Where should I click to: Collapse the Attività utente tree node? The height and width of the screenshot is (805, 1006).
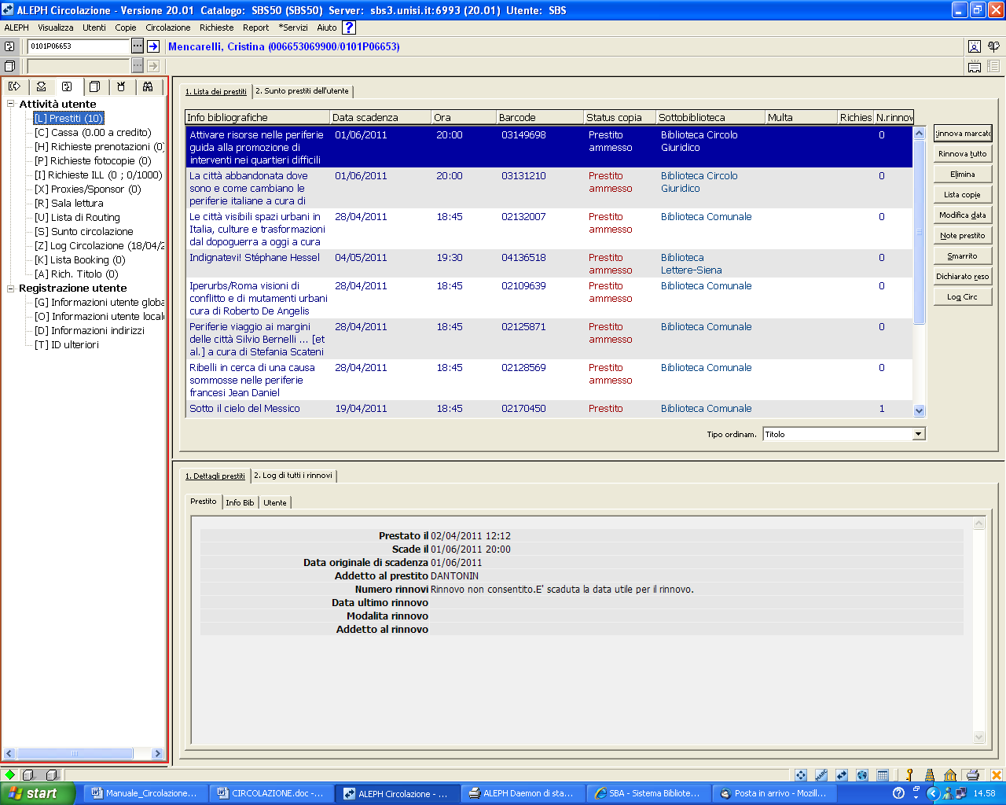(x=11, y=104)
